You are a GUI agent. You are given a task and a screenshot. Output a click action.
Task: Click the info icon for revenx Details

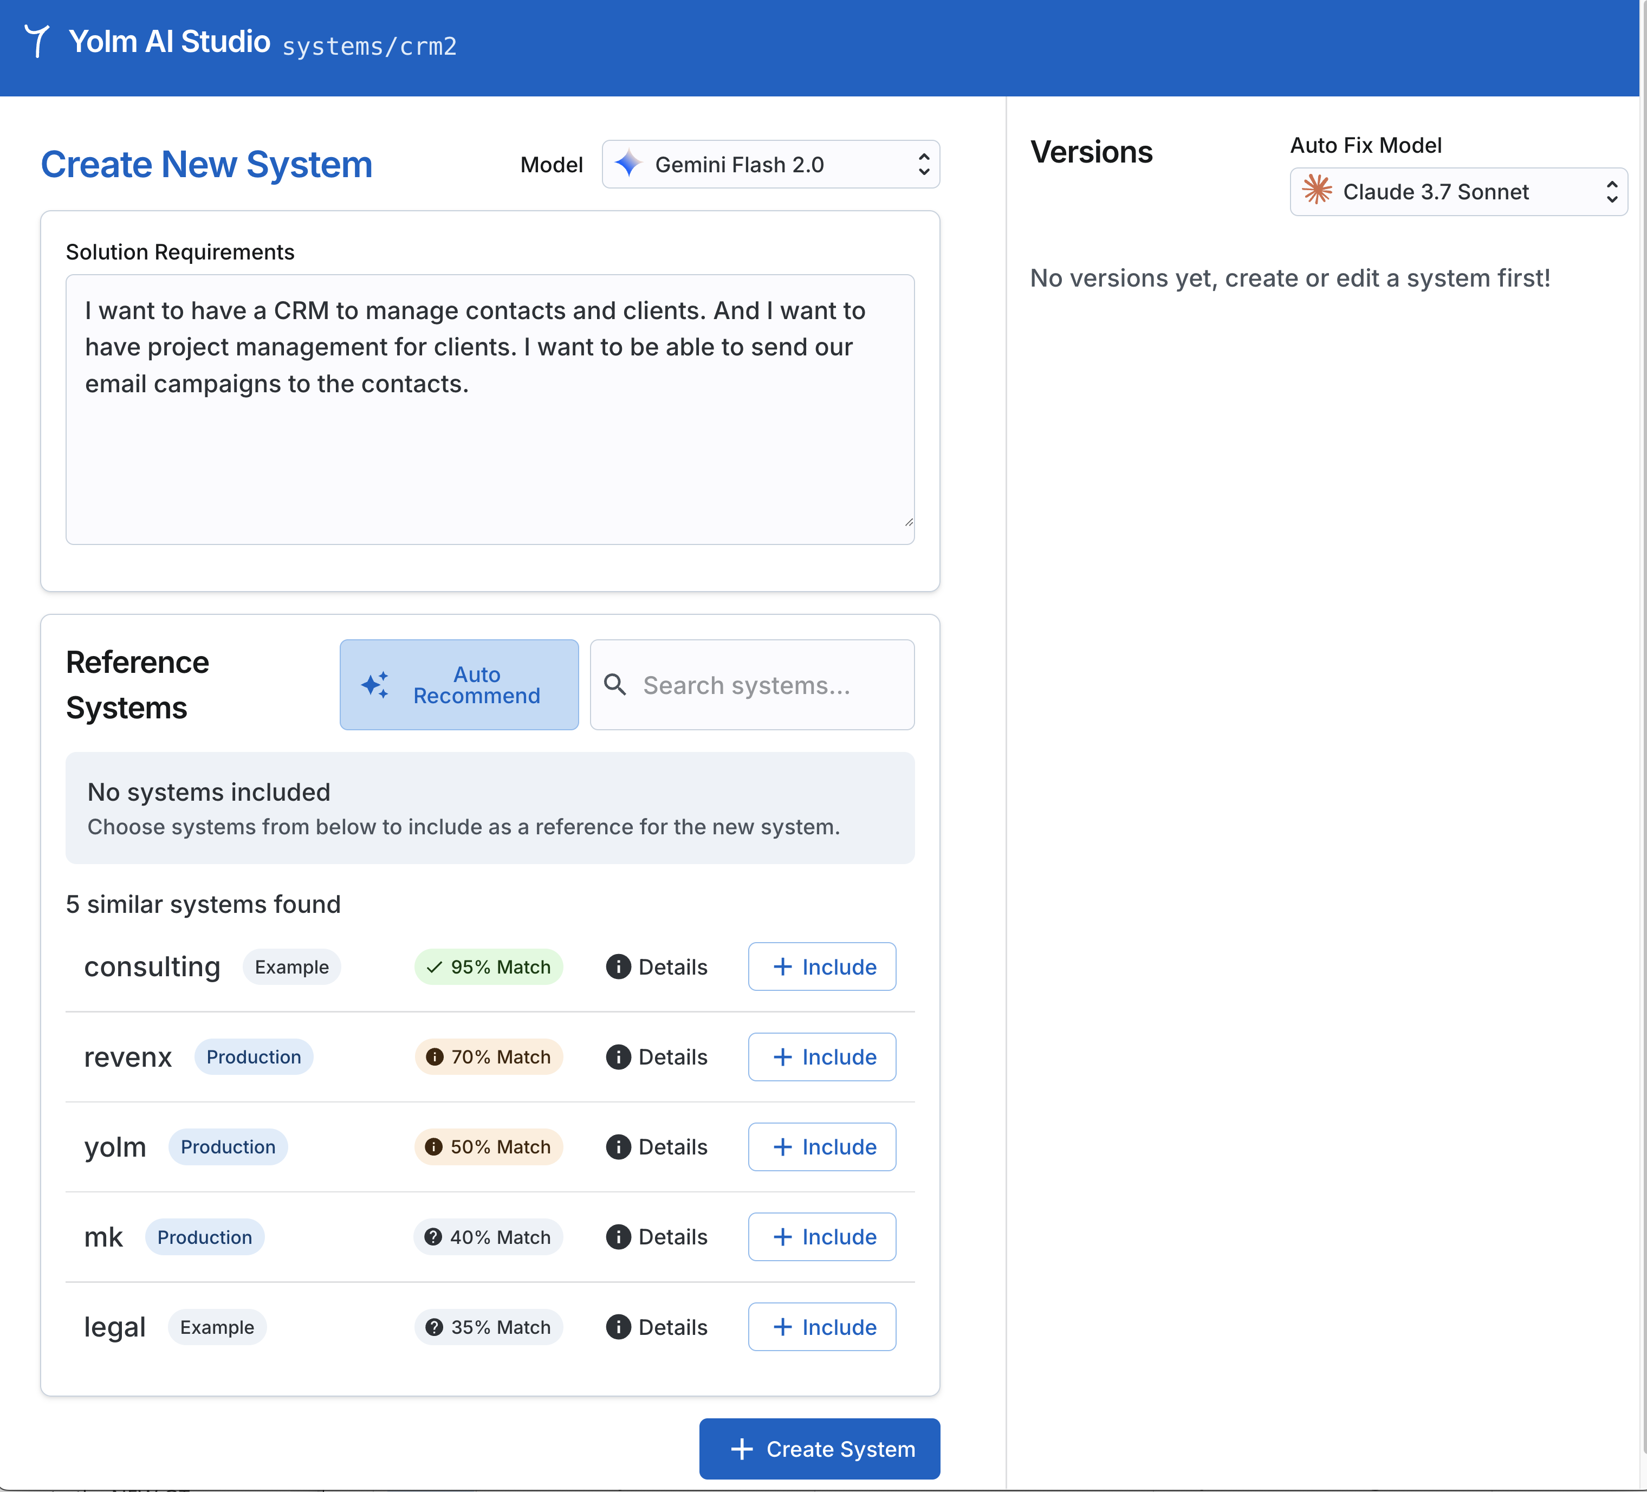pyautogui.click(x=619, y=1056)
